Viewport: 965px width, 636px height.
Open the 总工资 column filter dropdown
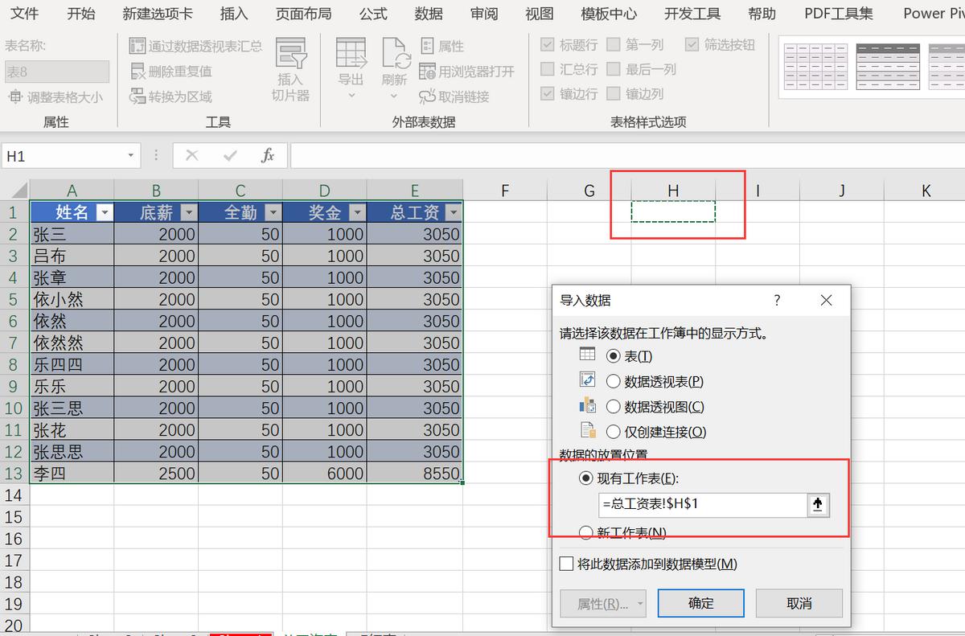(x=454, y=212)
